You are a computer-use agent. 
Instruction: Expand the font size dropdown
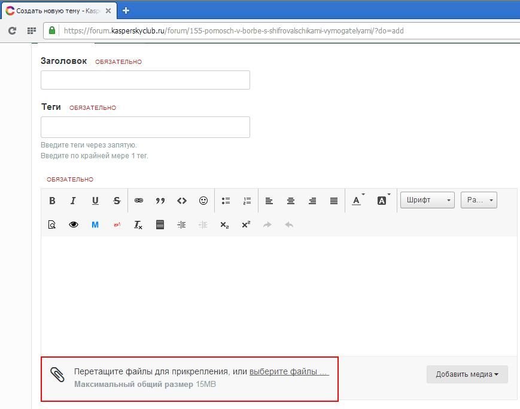479,200
